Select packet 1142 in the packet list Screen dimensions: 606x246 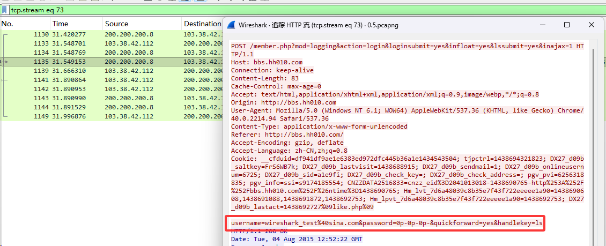pyautogui.click(x=107, y=89)
